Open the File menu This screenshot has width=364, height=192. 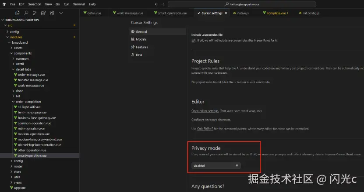tap(13, 4)
